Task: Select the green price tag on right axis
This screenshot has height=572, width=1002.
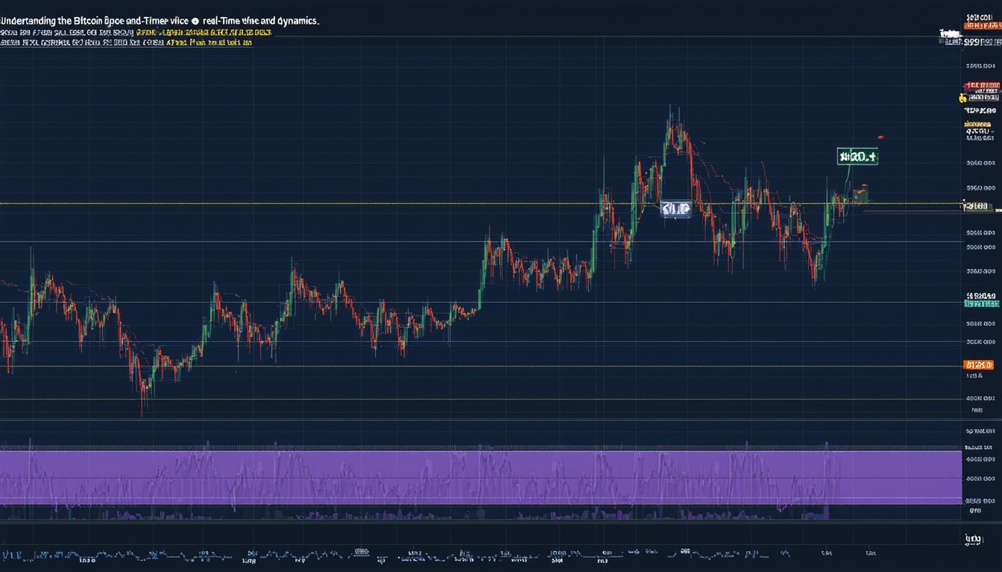Action: [981, 303]
